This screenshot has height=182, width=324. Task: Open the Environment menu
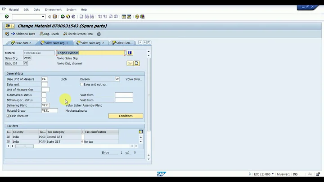53,9
